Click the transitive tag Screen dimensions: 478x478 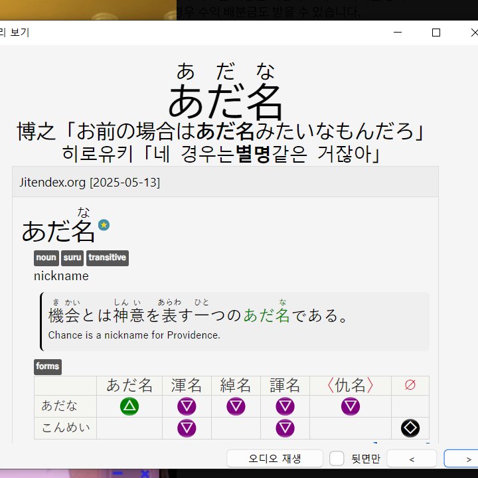(x=108, y=258)
